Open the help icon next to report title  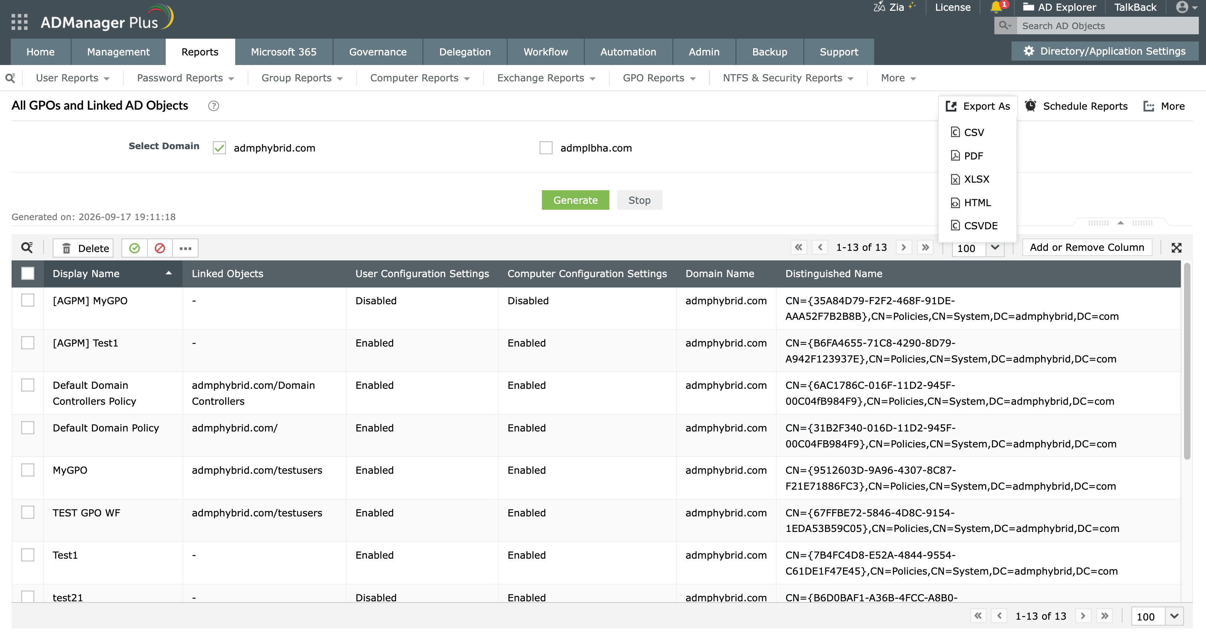pos(214,106)
